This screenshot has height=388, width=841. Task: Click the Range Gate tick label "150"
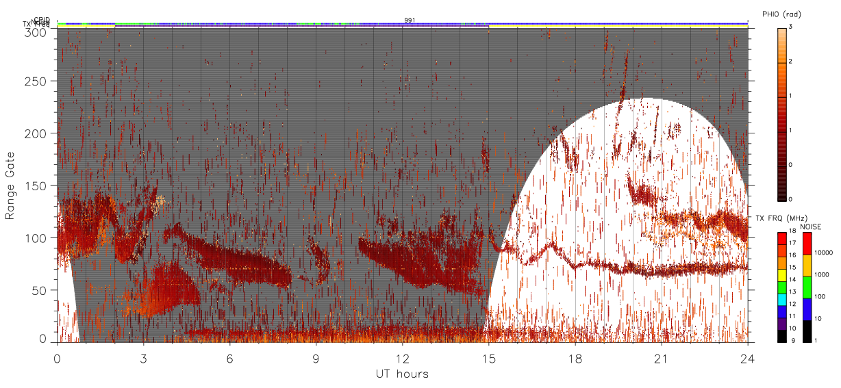coord(36,186)
